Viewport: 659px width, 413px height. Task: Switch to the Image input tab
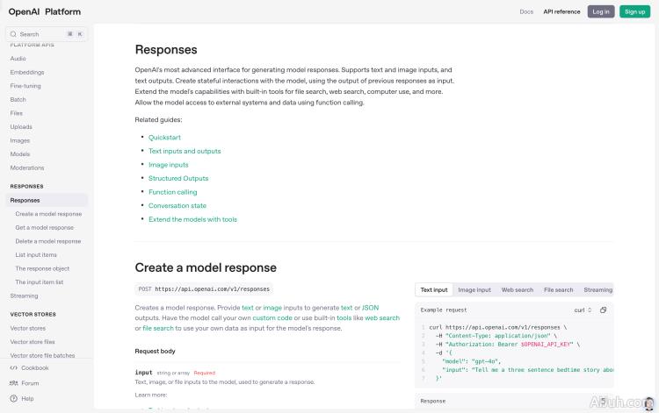click(474, 289)
